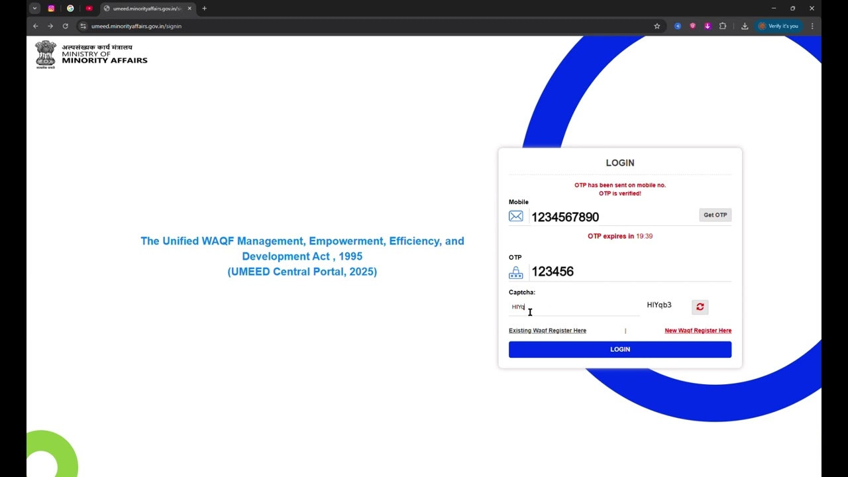The height and width of the screenshot is (477, 848).
Task: Refresh the captcha code
Action: coord(700,307)
